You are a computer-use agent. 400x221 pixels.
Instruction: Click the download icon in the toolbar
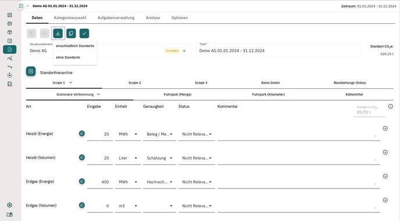click(x=58, y=34)
